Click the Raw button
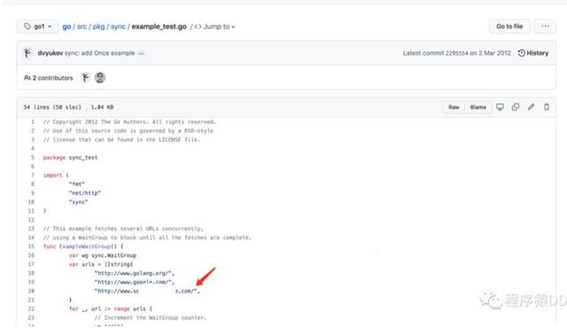Screen dimensions: 567x328 (x=454, y=107)
